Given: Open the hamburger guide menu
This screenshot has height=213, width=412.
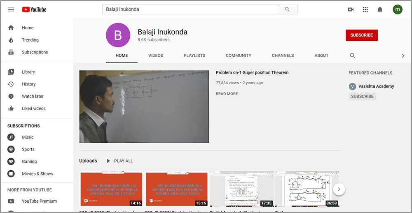Looking at the screenshot, I should 11,9.
